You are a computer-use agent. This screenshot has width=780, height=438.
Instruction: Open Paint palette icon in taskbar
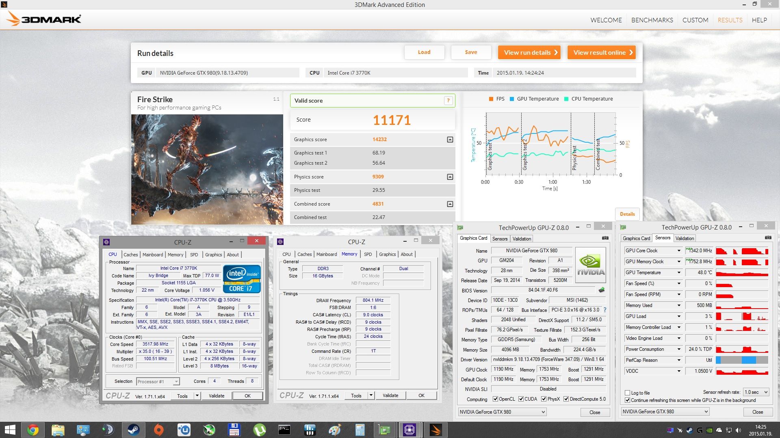(x=335, y=430)
